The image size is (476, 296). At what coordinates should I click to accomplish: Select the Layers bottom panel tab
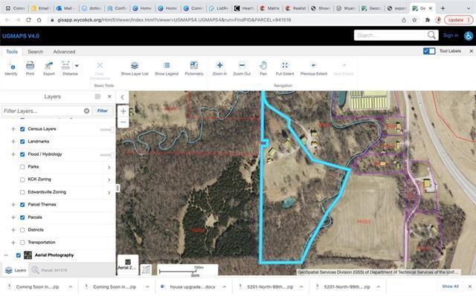coord(16,270)
